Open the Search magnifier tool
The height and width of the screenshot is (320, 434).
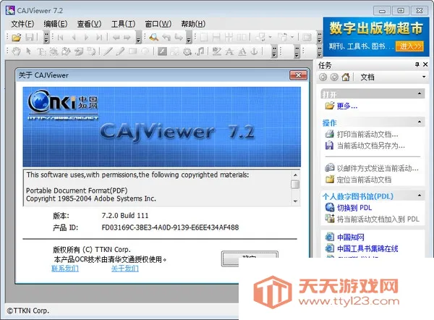153,37
